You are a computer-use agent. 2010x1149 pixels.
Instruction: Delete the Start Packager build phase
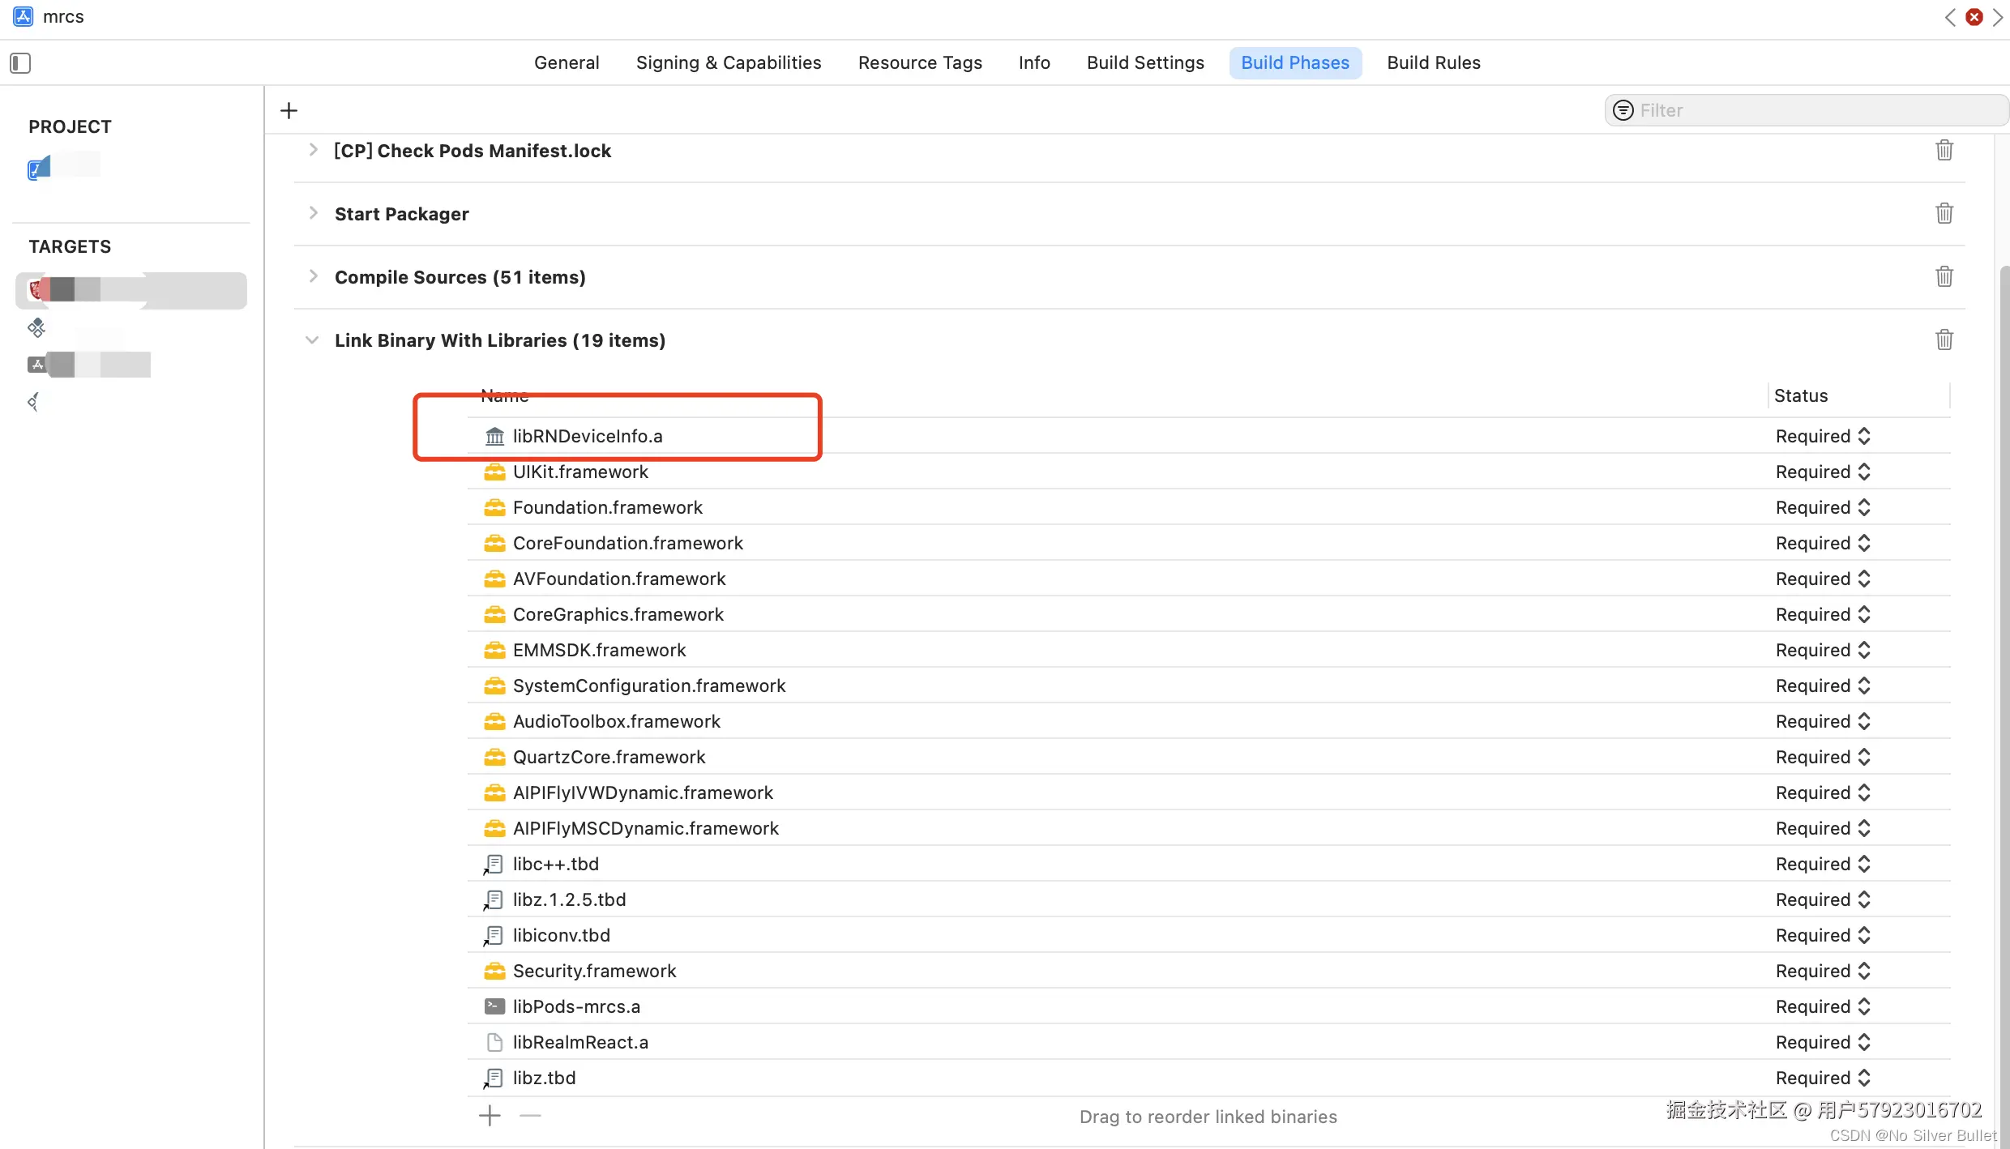(x=1944, y=214)
